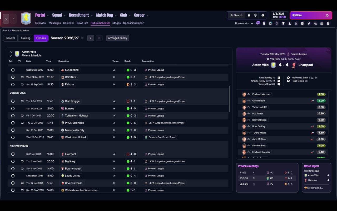The image size is (337, 211).
Task: Click the TV icon for OGC Nice fixture
Action: (22, 77)
